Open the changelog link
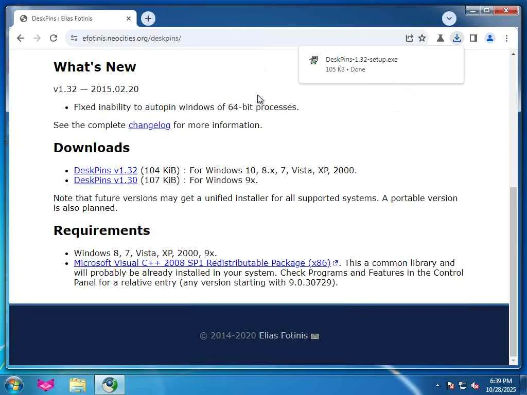Screen dimensions: 527x395 pyautogui.click(x=149, y=125)
